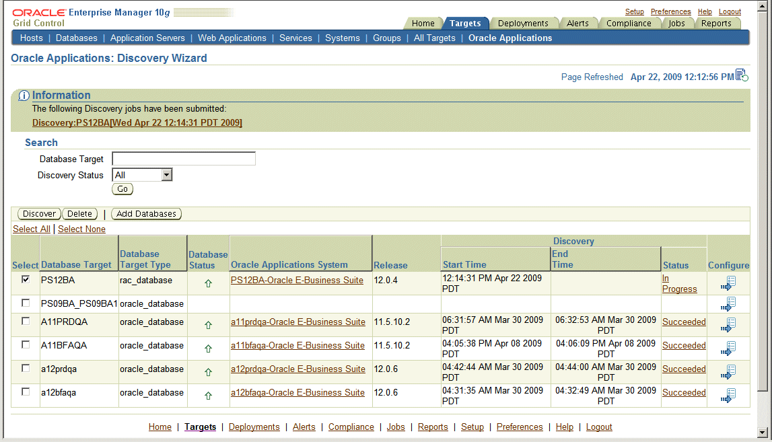Click the Select None link
The height and width of the screenshot is (442, 772).
coord(81,229)
